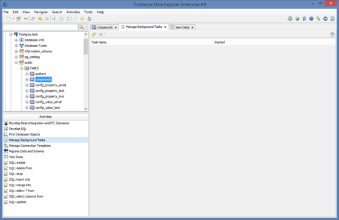Click the copy toolbar icon
Viewport: 339px width, 220px height.
pos(61,19)
